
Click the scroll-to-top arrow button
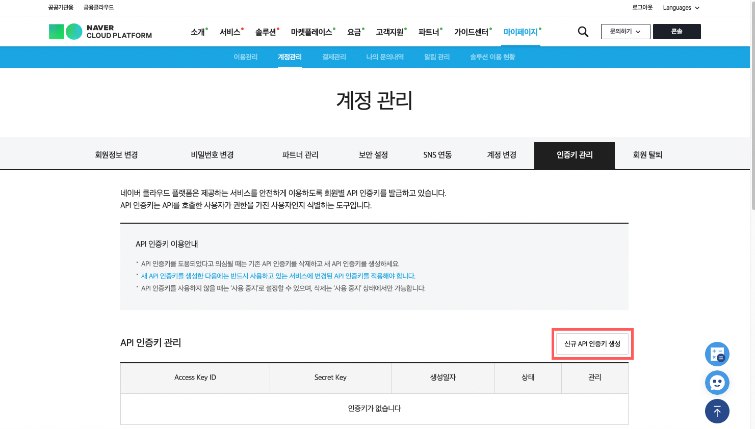click(x=717, y=411)
